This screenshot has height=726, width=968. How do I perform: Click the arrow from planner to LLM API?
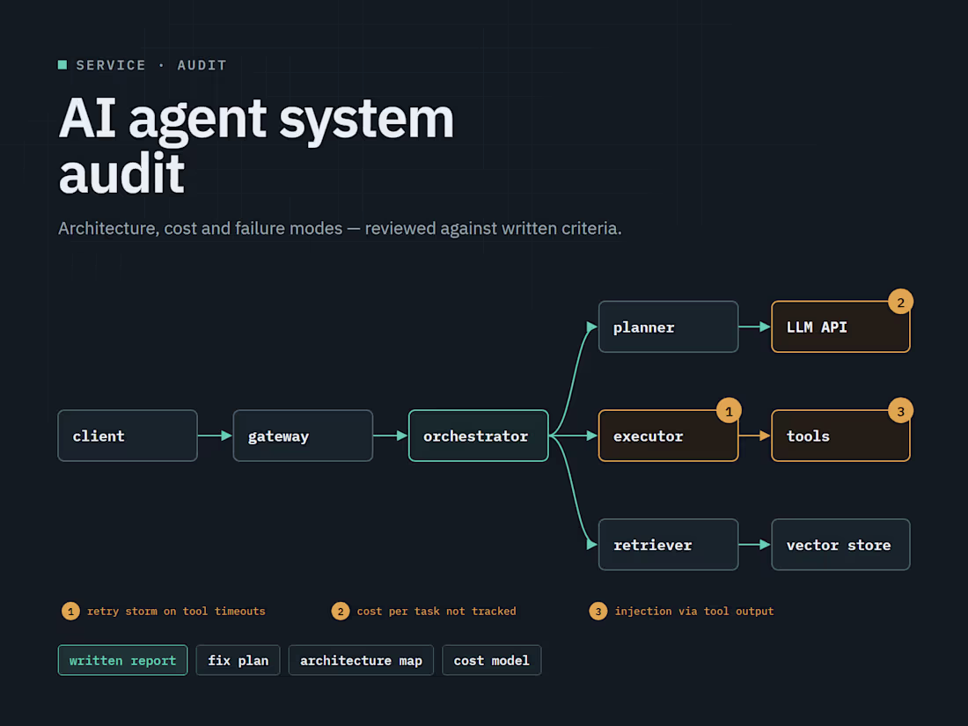[754, 326]
